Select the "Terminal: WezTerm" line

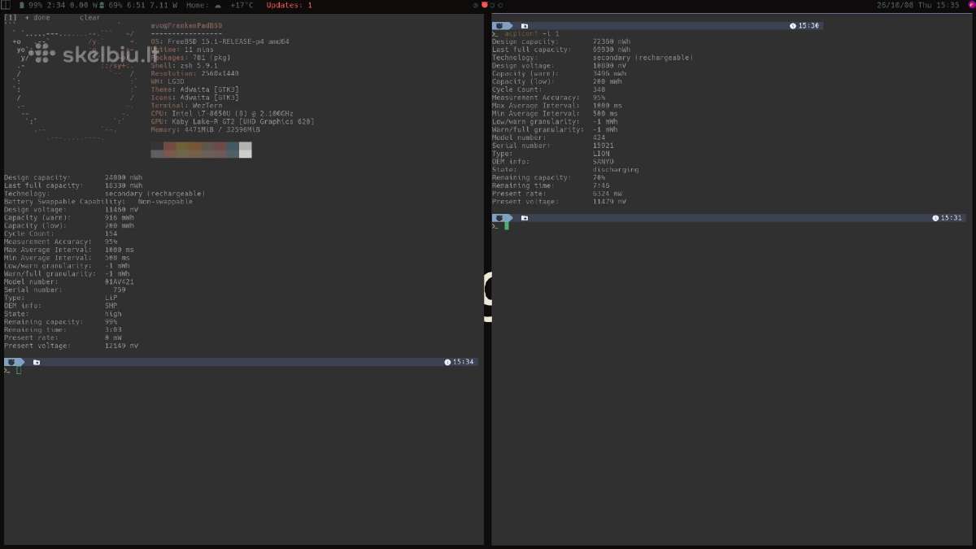tap(186, 105)
